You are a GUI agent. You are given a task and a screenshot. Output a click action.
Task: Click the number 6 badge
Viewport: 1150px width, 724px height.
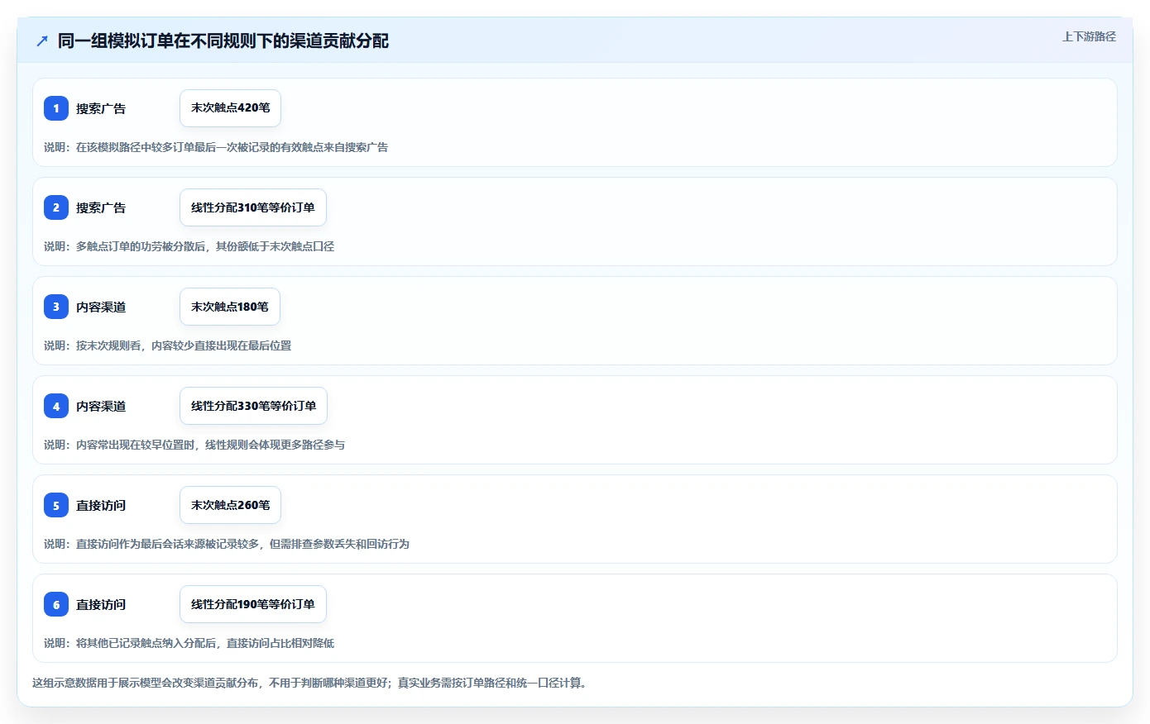click(56, 604)
